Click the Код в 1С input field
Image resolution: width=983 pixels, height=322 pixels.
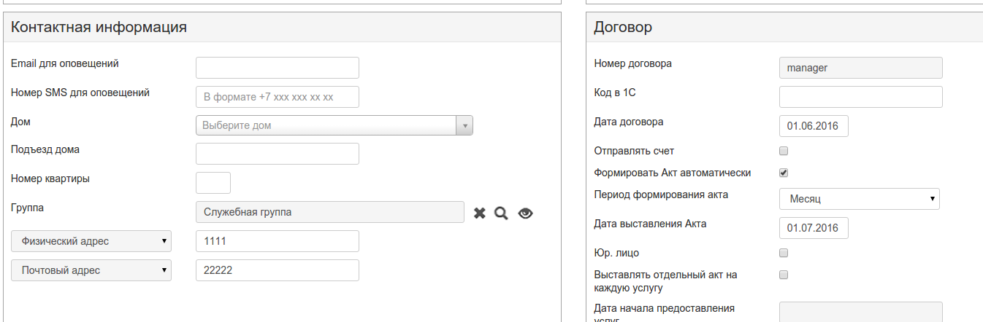860,97
